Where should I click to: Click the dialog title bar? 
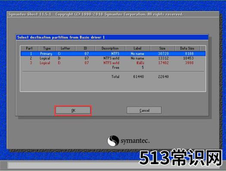(112, 37)
